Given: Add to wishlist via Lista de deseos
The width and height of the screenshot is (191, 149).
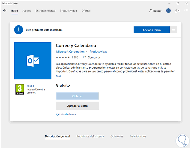Looking at the screenshot, I should pyautogui.click(x=66, y=114).
